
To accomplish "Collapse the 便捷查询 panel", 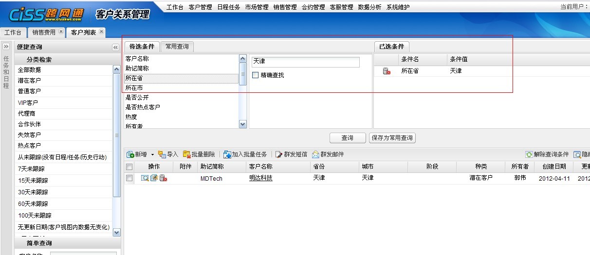I will [115, 47].
